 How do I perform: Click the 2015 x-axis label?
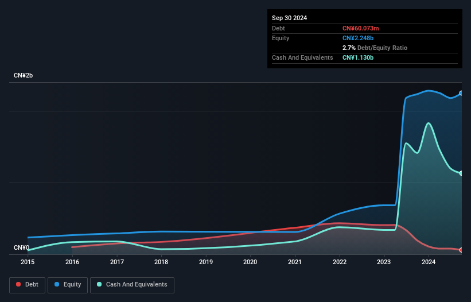[x=28, y=262]
